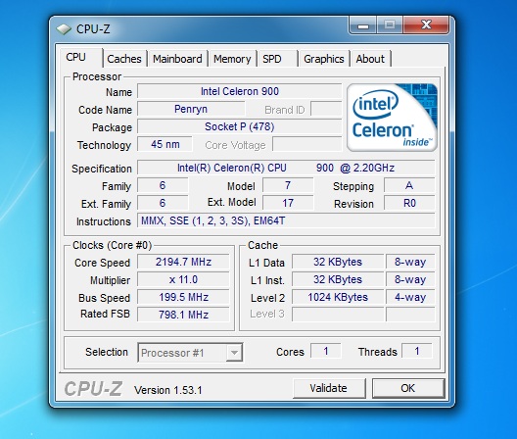
Task: Click the Processor #1 combo box
Action: (x=190, y=353)
